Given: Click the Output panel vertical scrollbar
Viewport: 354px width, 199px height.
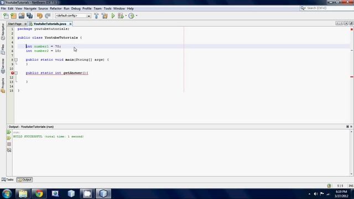Looking at the screenshot, I should click(x=352, y=153).
